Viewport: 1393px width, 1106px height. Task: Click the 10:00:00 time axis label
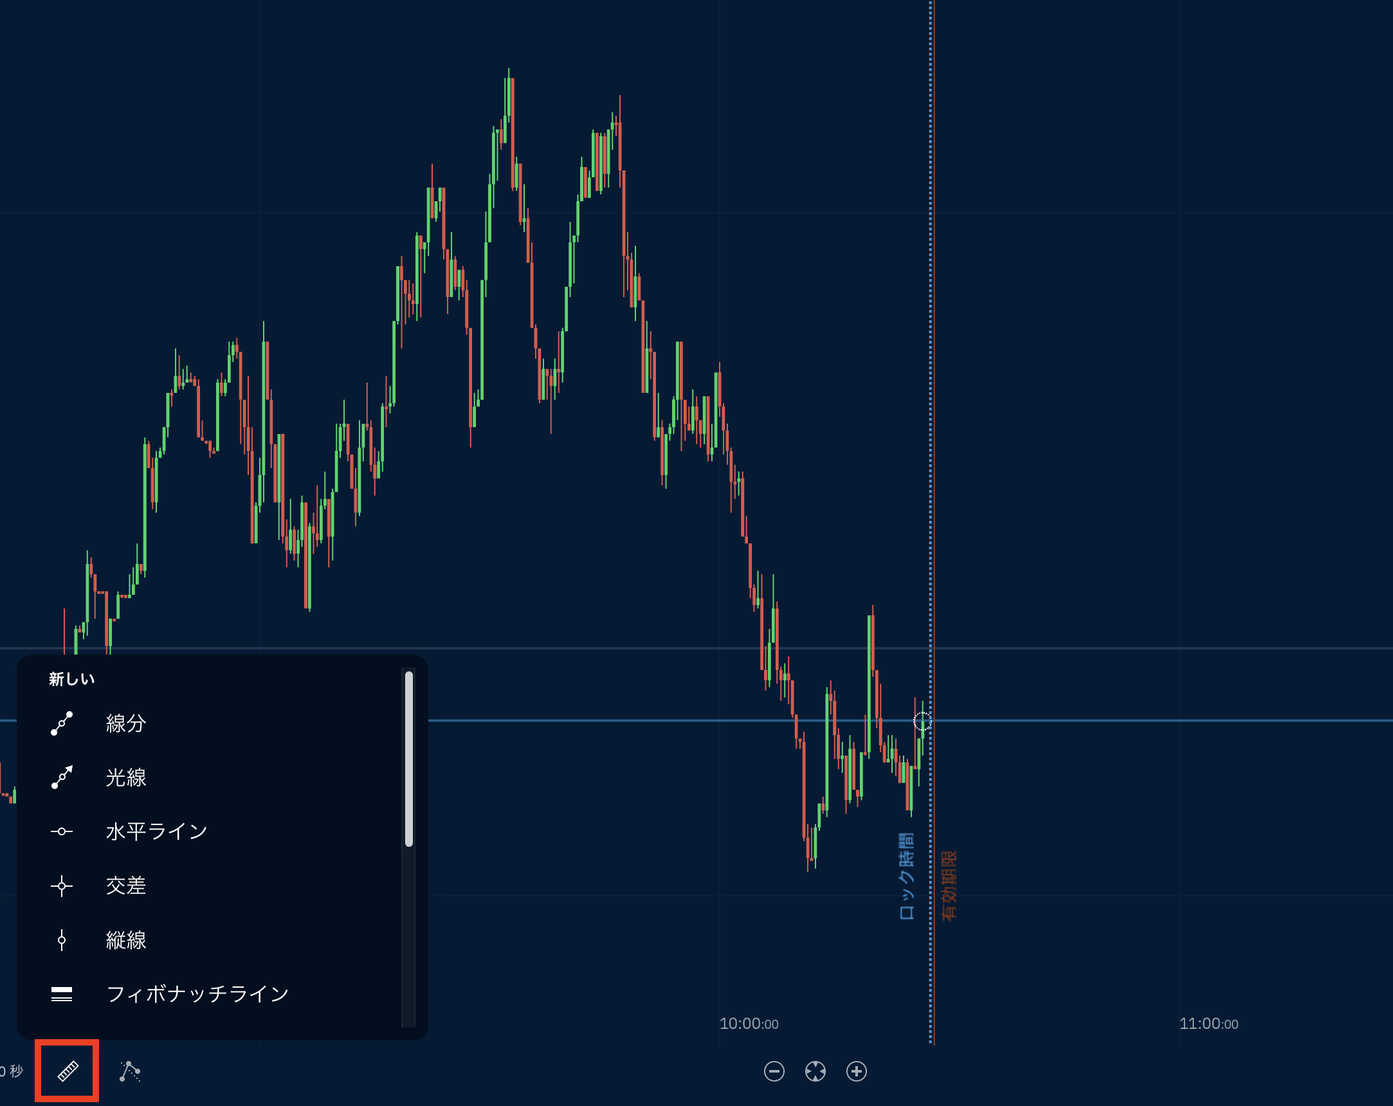point(749,1024)
